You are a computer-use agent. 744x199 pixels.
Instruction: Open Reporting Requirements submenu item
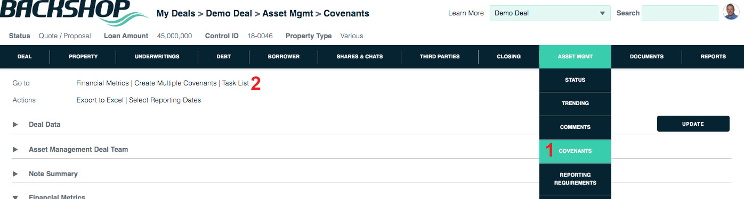(575, 179)
